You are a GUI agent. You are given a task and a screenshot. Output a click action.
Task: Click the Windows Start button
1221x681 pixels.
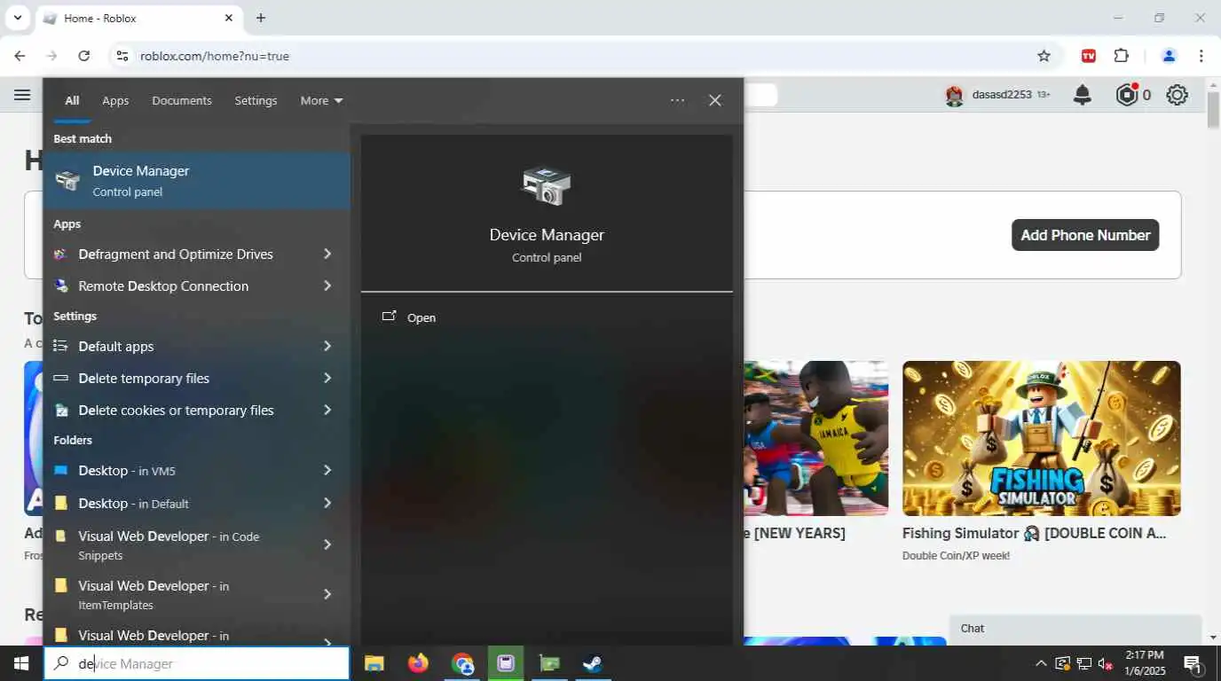tap(20, 663)
